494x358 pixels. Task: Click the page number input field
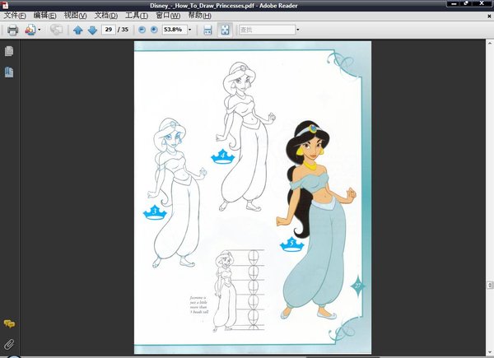point(109,30)
